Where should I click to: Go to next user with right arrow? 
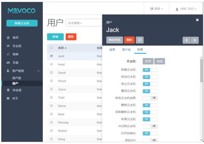tap(195, 40)
